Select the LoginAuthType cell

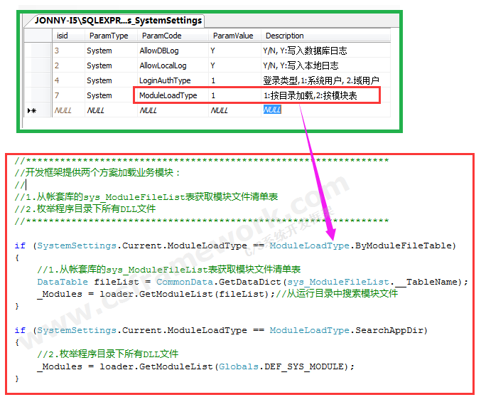(x=165, y=81)
